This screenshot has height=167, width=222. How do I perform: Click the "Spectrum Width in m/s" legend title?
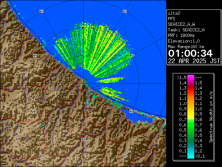(211, 117)
